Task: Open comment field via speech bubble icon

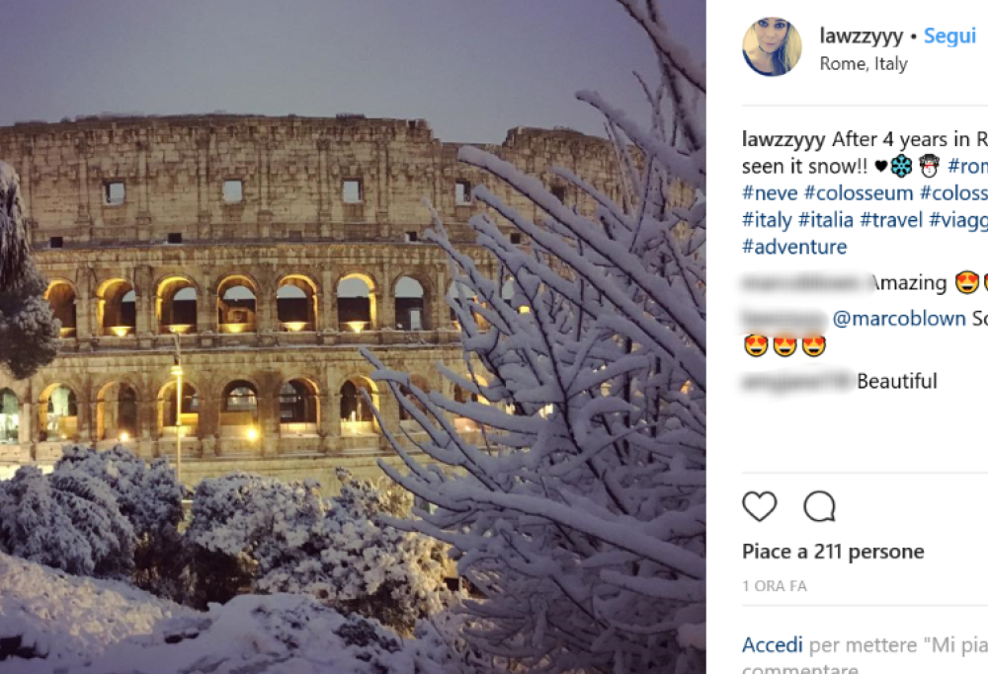Action: tap(818, 505)
